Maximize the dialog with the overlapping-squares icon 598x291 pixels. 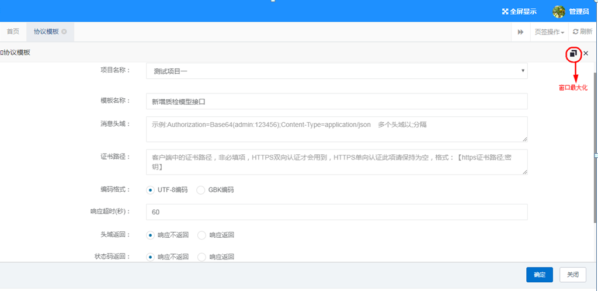click(x=573, y=53)
